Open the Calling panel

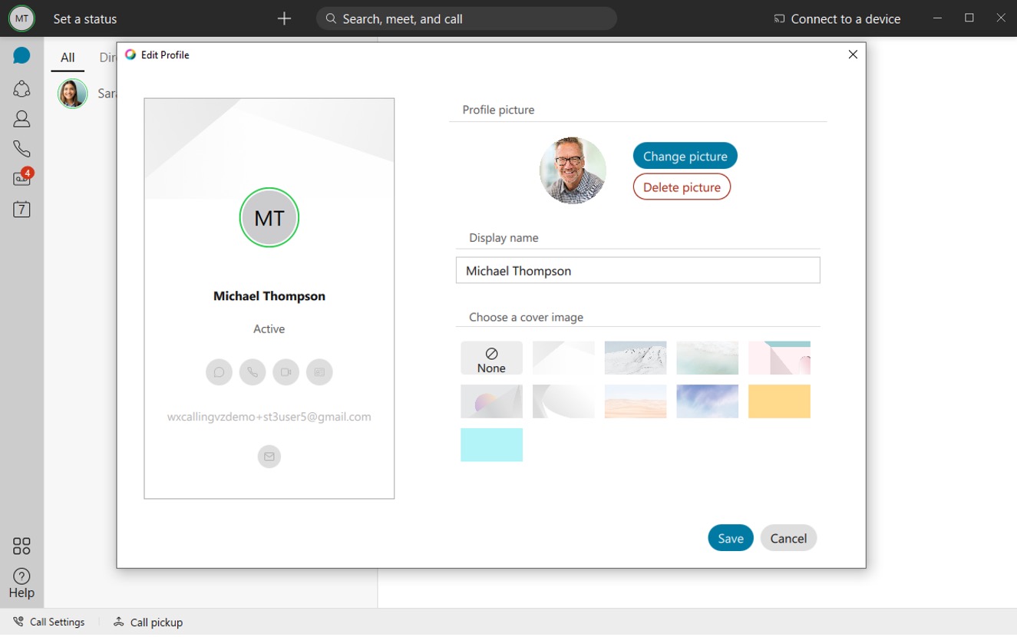[x=21, y=148]
